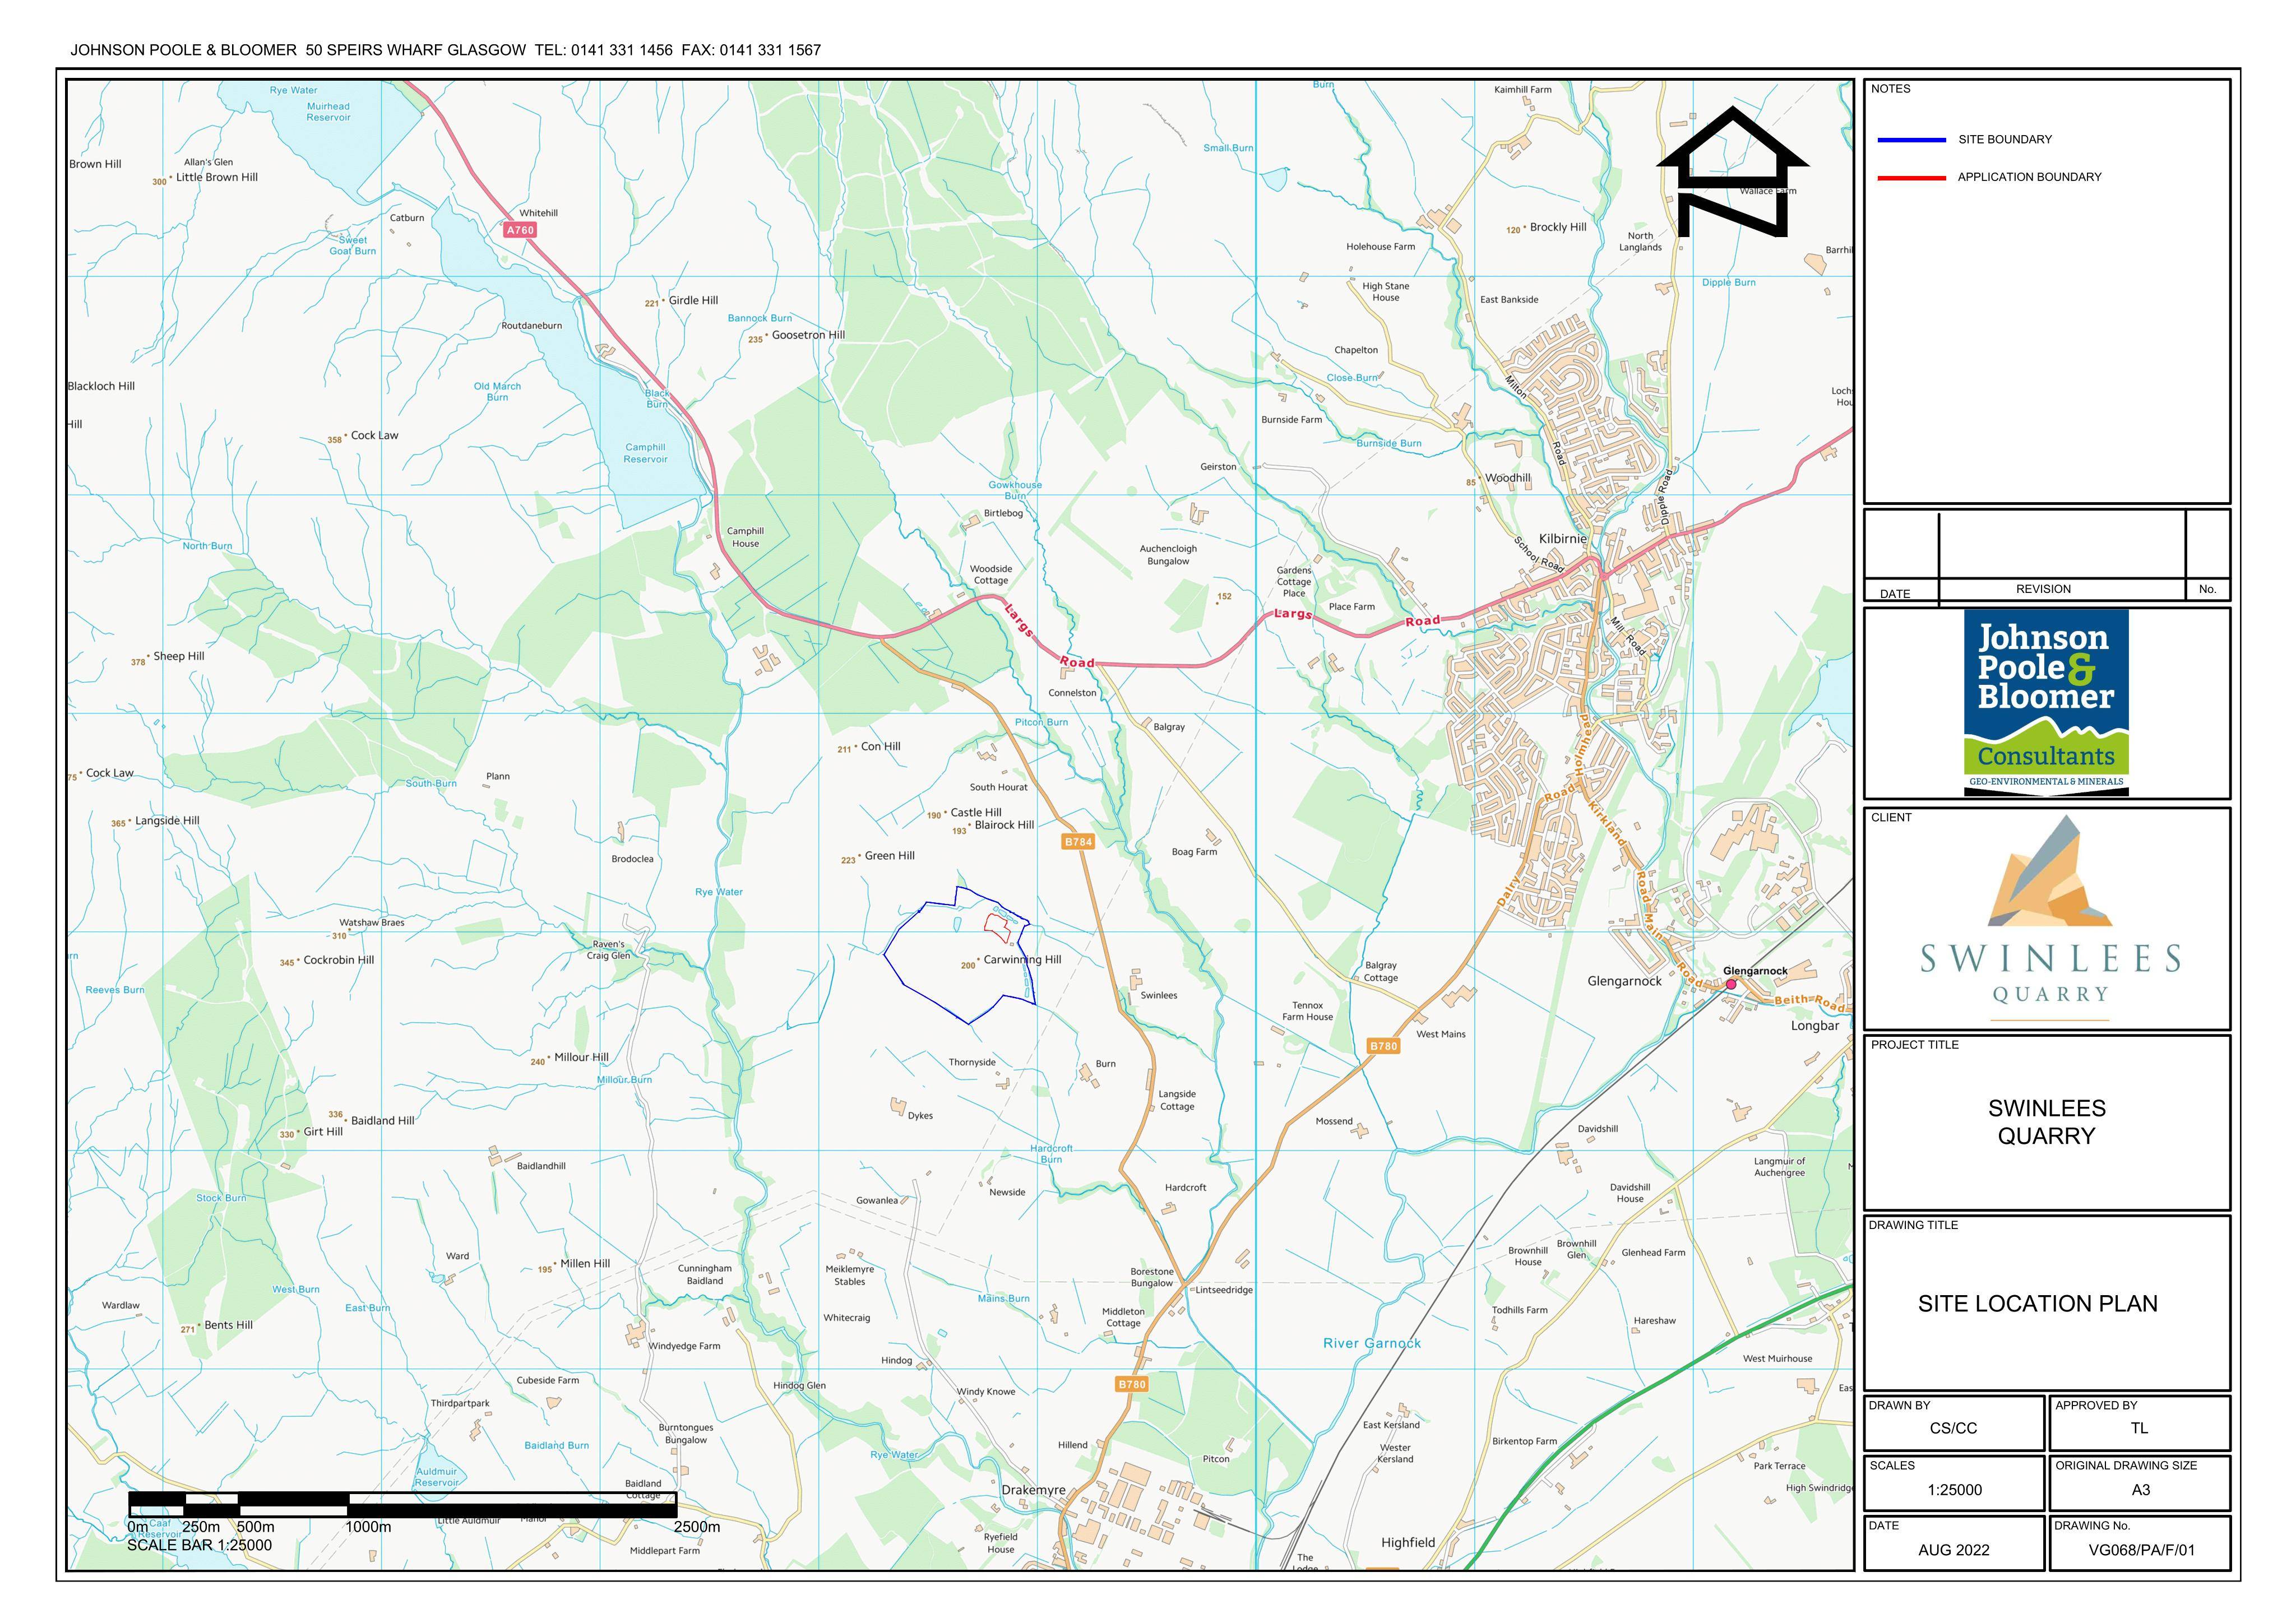2296x1623 pixels.
Task: Click the Boag Farm label
Action: click(x=1194, y=852)
